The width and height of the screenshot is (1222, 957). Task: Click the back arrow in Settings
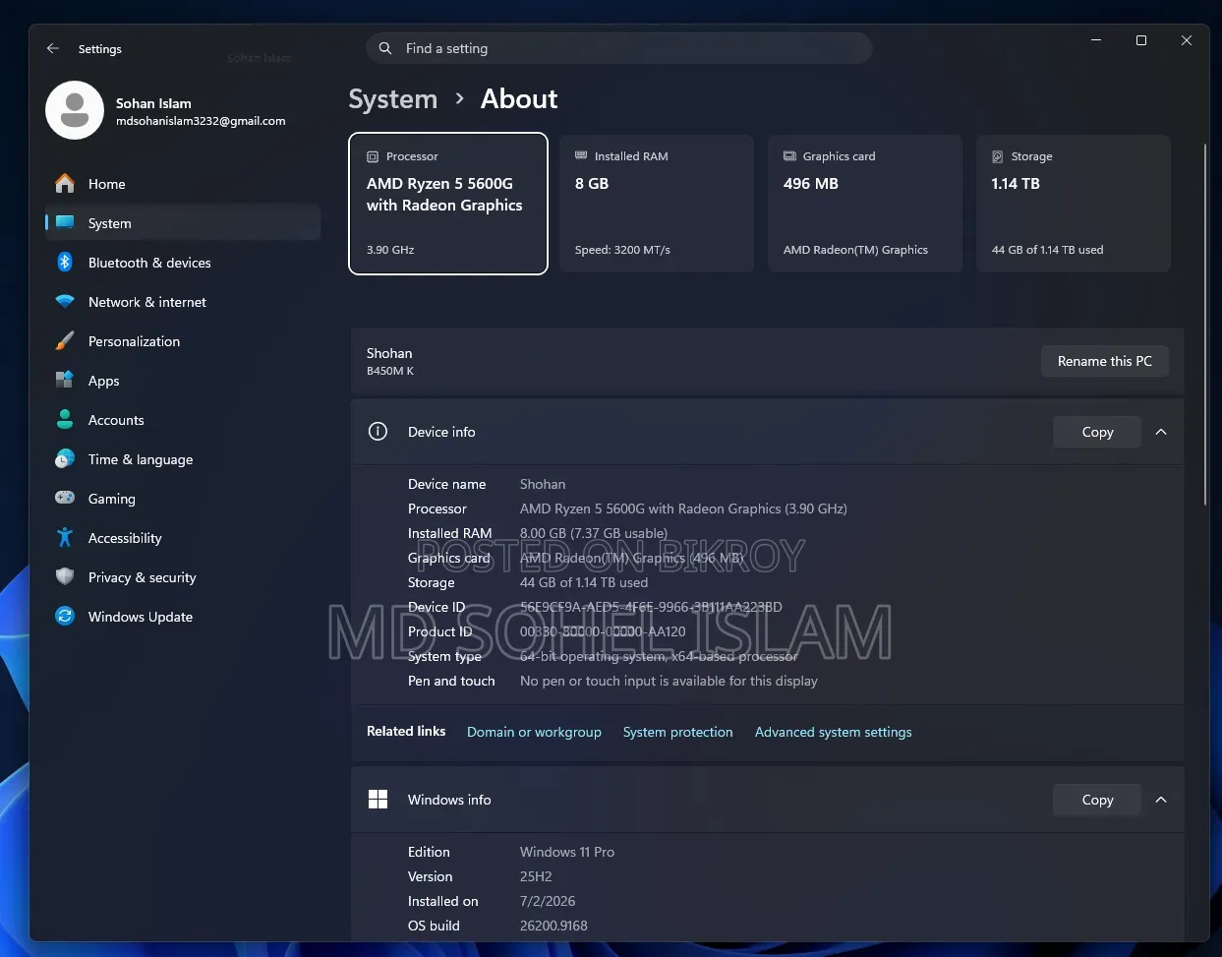coord(53,48)
